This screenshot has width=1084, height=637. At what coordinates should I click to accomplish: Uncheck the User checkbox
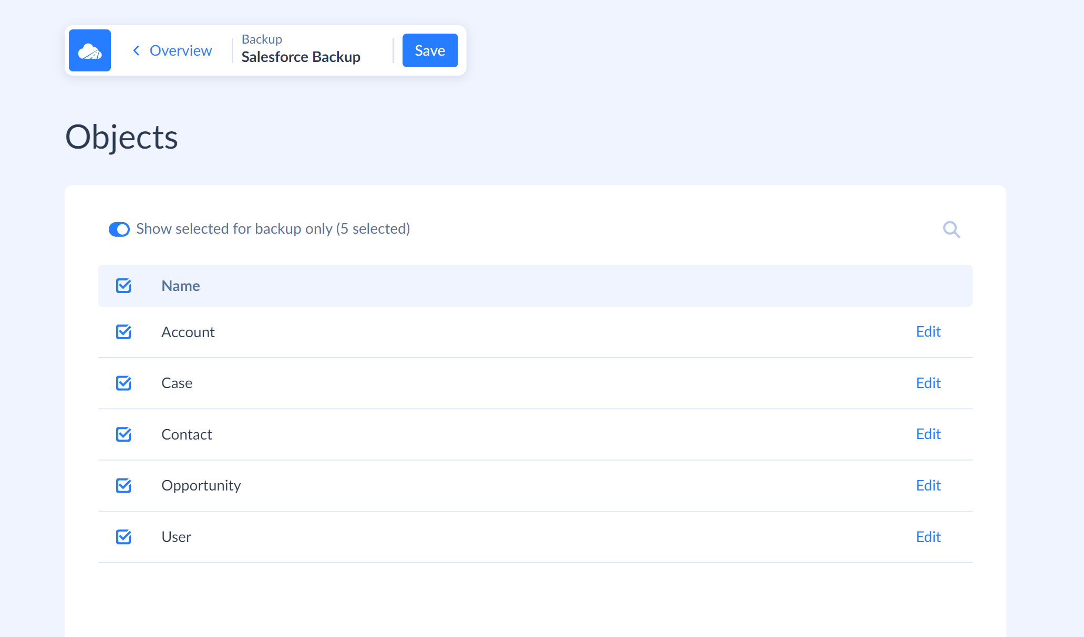click(x=123, y=537)
